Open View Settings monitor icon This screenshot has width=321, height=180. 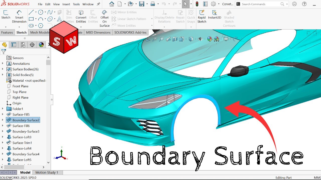click(x=226, y=39)
